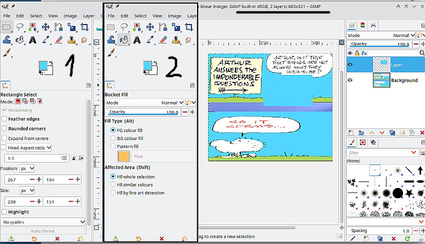Screen dimensions: 425x244
Task: Choose Rectangle Select tool in the Bucket Fill toolbox
Action: 111,27
